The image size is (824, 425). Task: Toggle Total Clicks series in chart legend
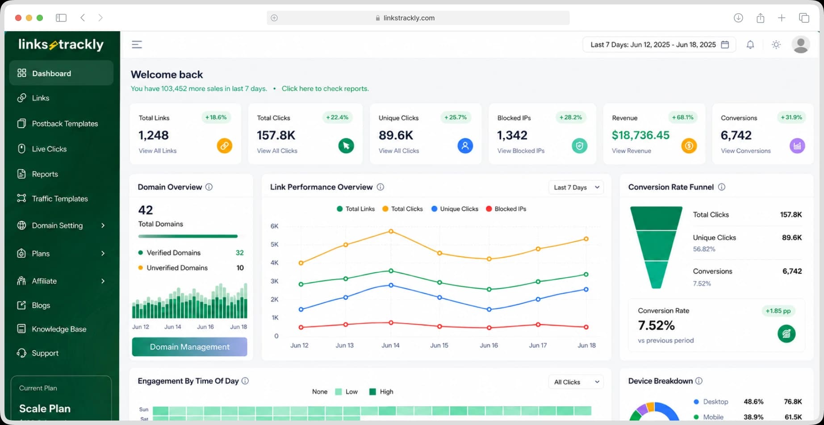click(402, 209)
